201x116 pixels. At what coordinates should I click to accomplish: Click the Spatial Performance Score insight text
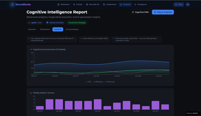tap(52, 39)
